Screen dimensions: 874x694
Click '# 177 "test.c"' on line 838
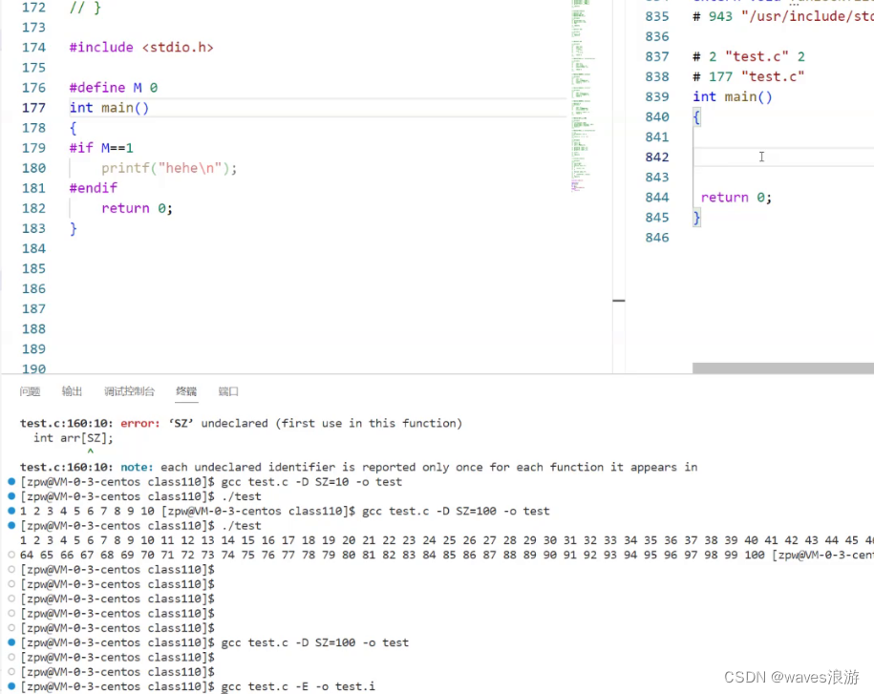[749, 76]
